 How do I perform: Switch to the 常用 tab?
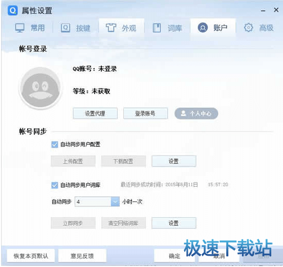30,28
